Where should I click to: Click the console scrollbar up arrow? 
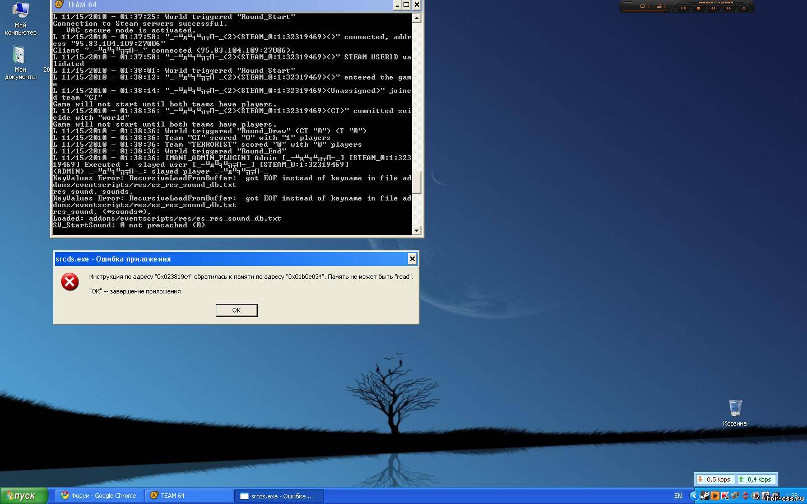pyautogui.click(x=416, y=18)
